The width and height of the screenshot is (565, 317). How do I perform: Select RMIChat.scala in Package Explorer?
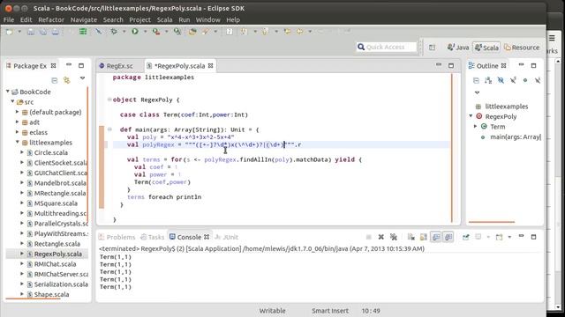(55, 264)
